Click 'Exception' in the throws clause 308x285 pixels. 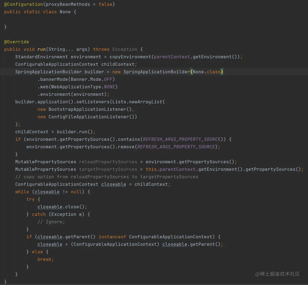coord(125,49)
